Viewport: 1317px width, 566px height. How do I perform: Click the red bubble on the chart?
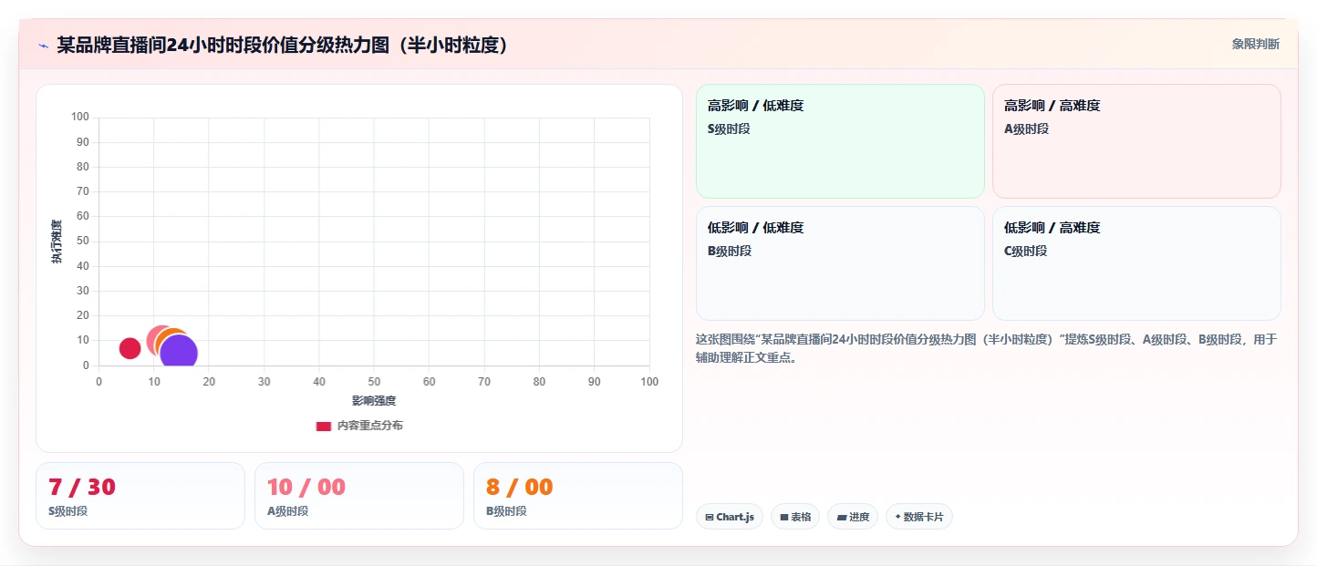(x=130, y=348)
